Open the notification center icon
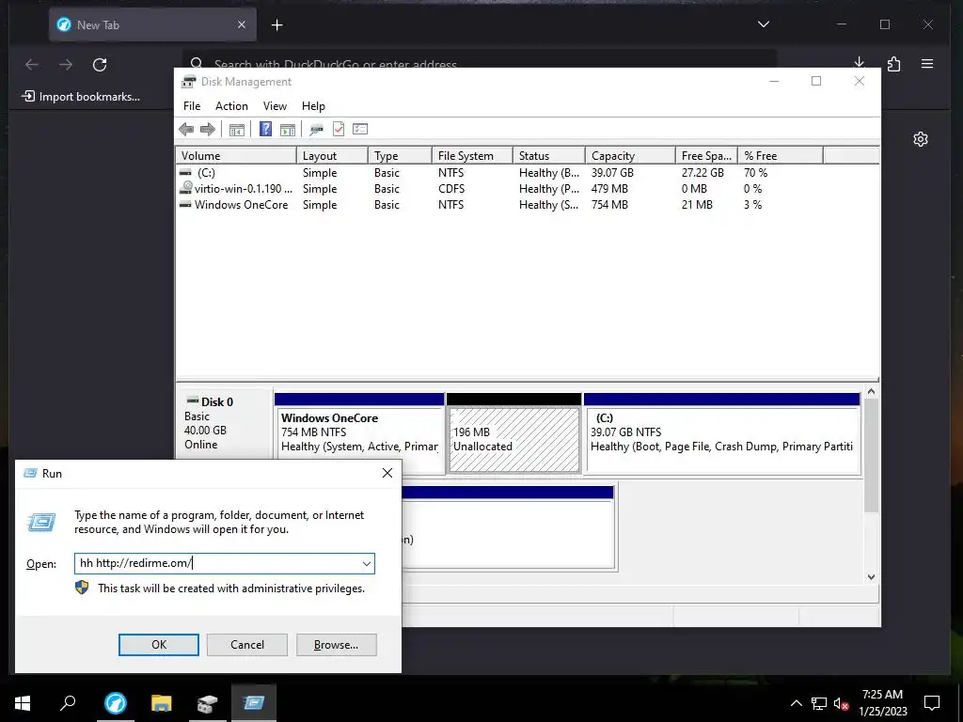 pyautogui.click(x=932, y=703)
